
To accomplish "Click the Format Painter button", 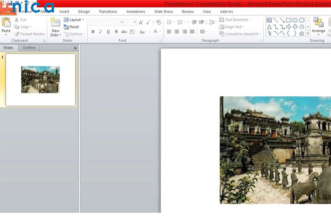I will (29, 34).
